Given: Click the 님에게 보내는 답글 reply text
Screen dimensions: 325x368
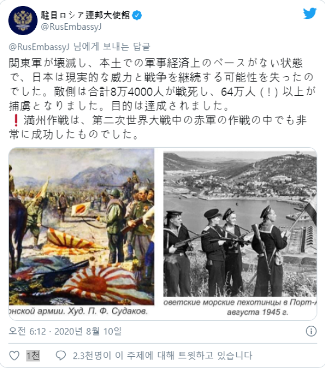Looking at the screenshot, I should click(112, 47).
